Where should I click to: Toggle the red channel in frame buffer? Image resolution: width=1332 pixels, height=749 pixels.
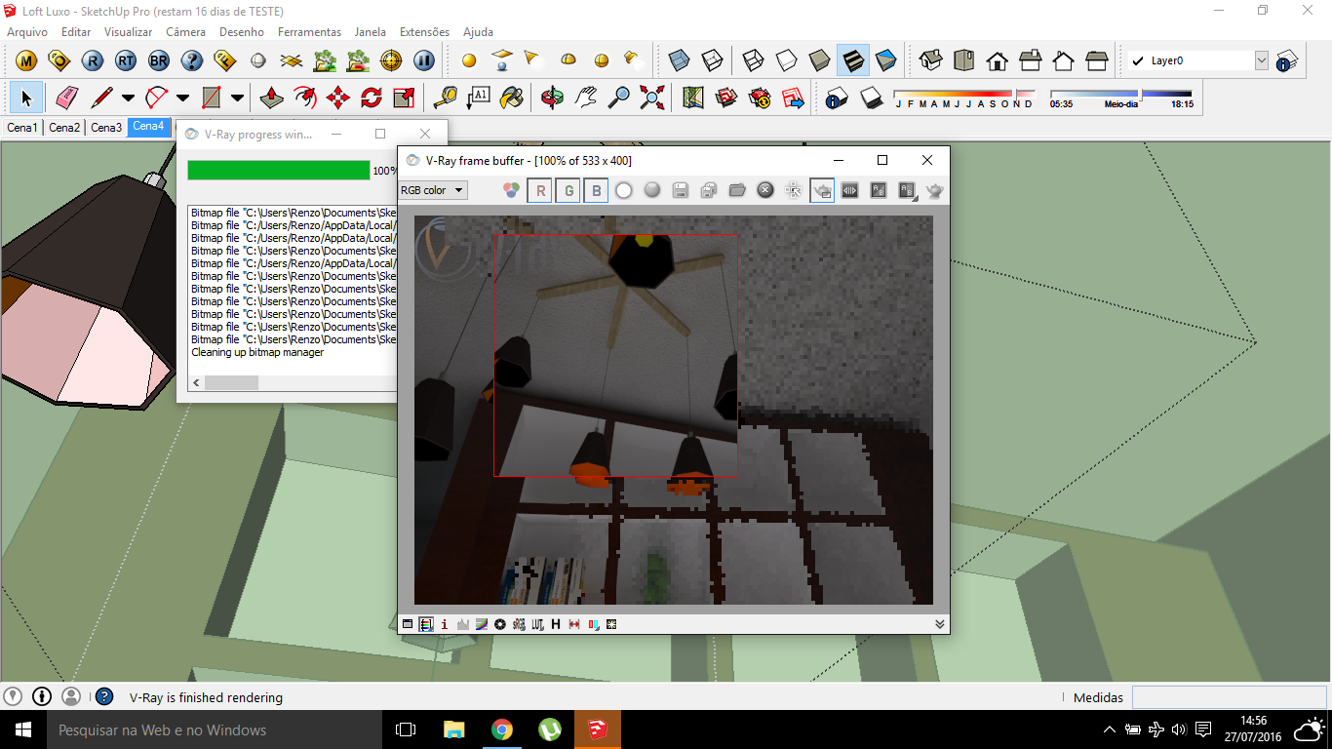(x=540, y=190)
